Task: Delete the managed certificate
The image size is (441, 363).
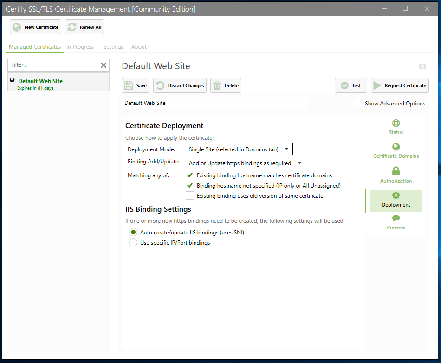Action: click(226, 85)
